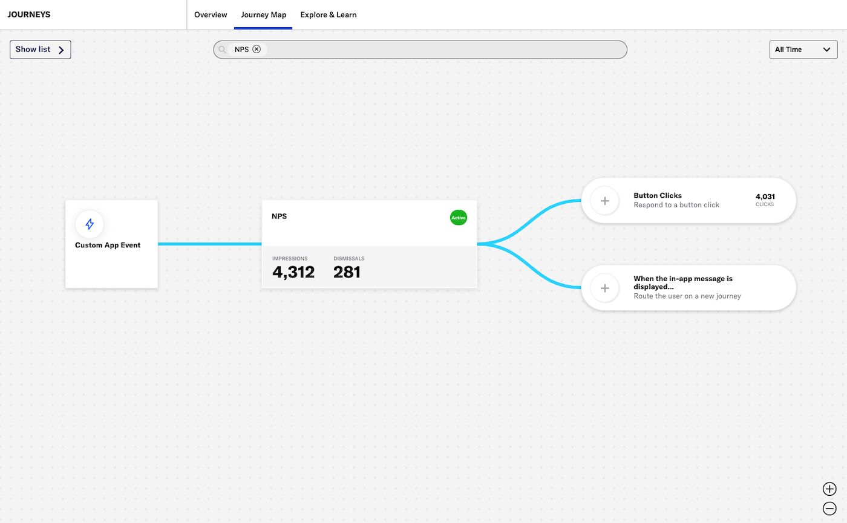Click the plus icon beside in-app message displayed
Image resolution: width=847 pixels, height=523 pixels.
(604, 288)
